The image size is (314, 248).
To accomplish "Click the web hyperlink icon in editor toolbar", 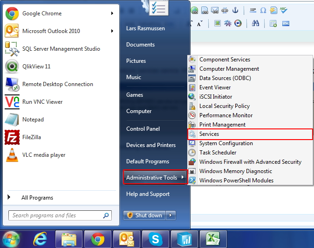I will click(x=194, y=10).
